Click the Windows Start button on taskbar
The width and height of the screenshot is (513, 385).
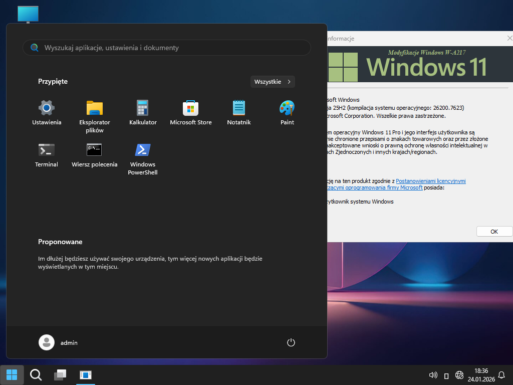pos(12,374)
